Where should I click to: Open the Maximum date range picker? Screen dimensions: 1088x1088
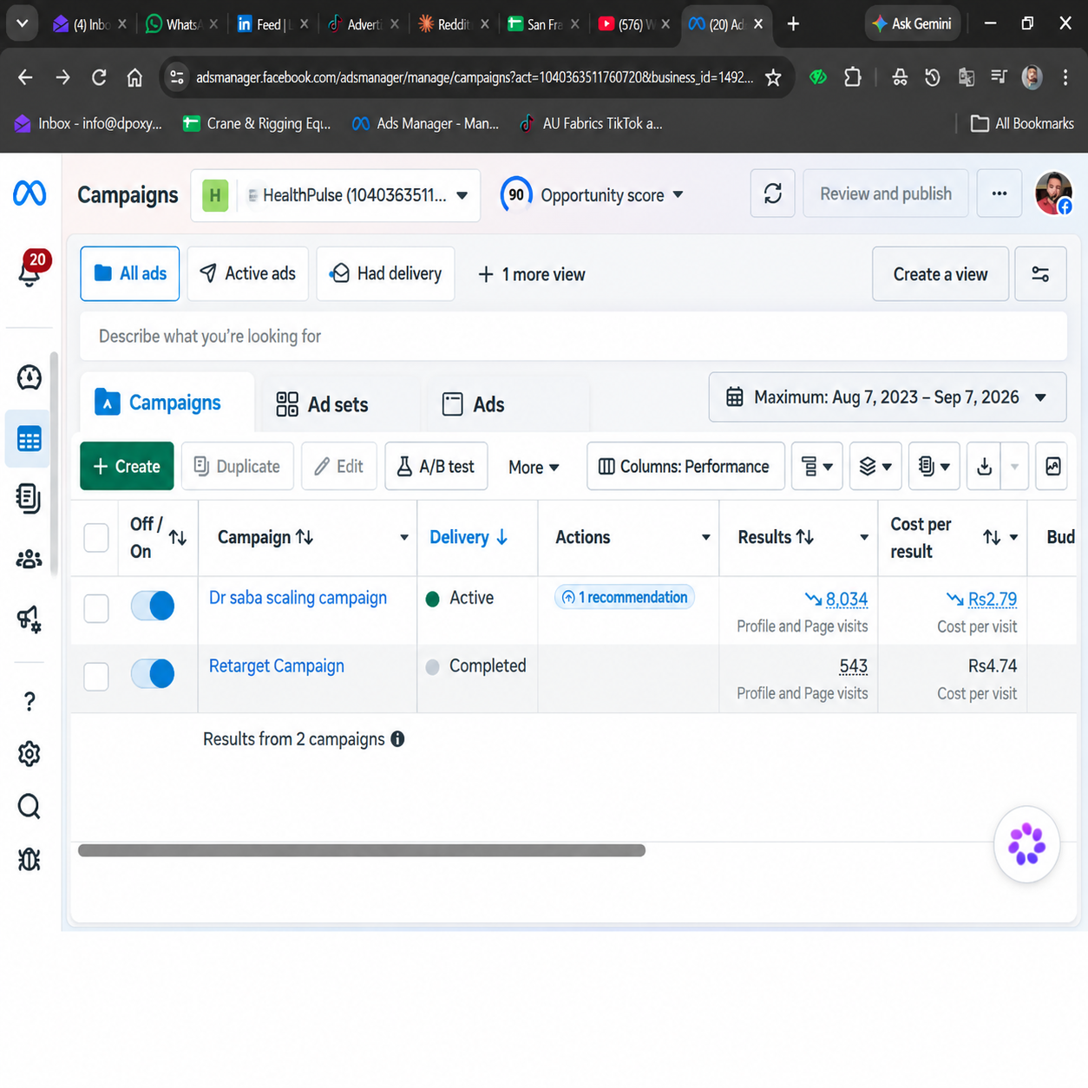pos(888,397)
